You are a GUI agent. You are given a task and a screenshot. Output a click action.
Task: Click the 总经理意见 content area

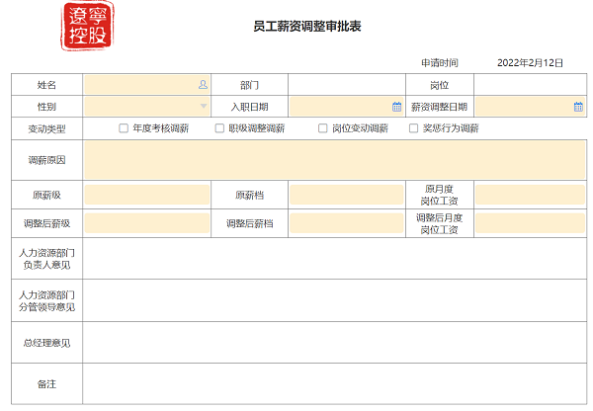pos(335,343)
